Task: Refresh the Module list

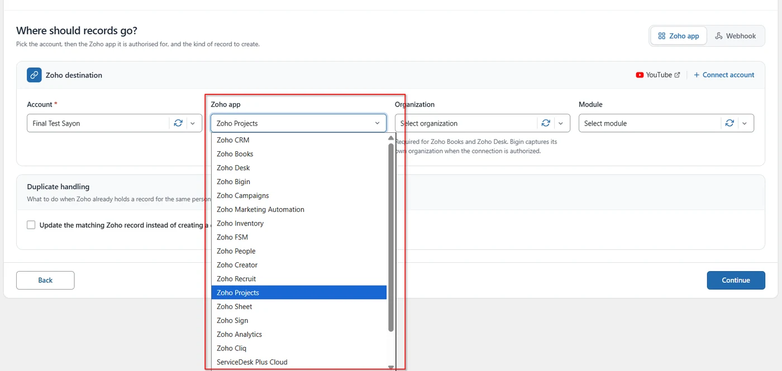Action: click(x=729, y=123)
